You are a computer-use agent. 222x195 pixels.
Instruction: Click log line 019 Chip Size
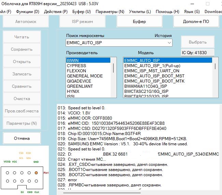(123, 138)
